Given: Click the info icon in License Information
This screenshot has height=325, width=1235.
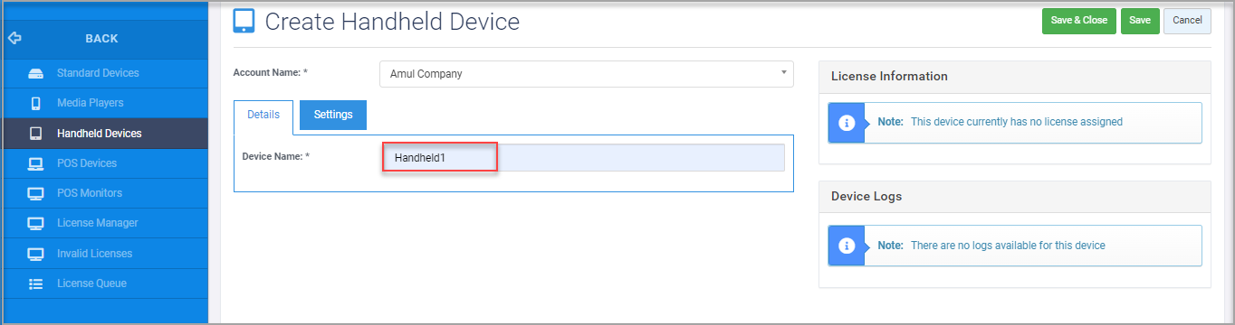Looking at the screenshot, I should coord(847,123).
